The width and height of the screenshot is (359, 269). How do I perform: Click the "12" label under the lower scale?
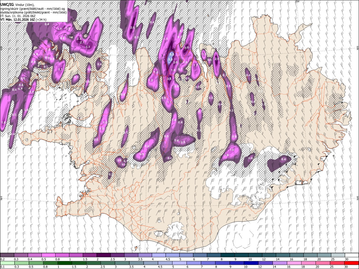pyautogui.click(x=260, y=267)
